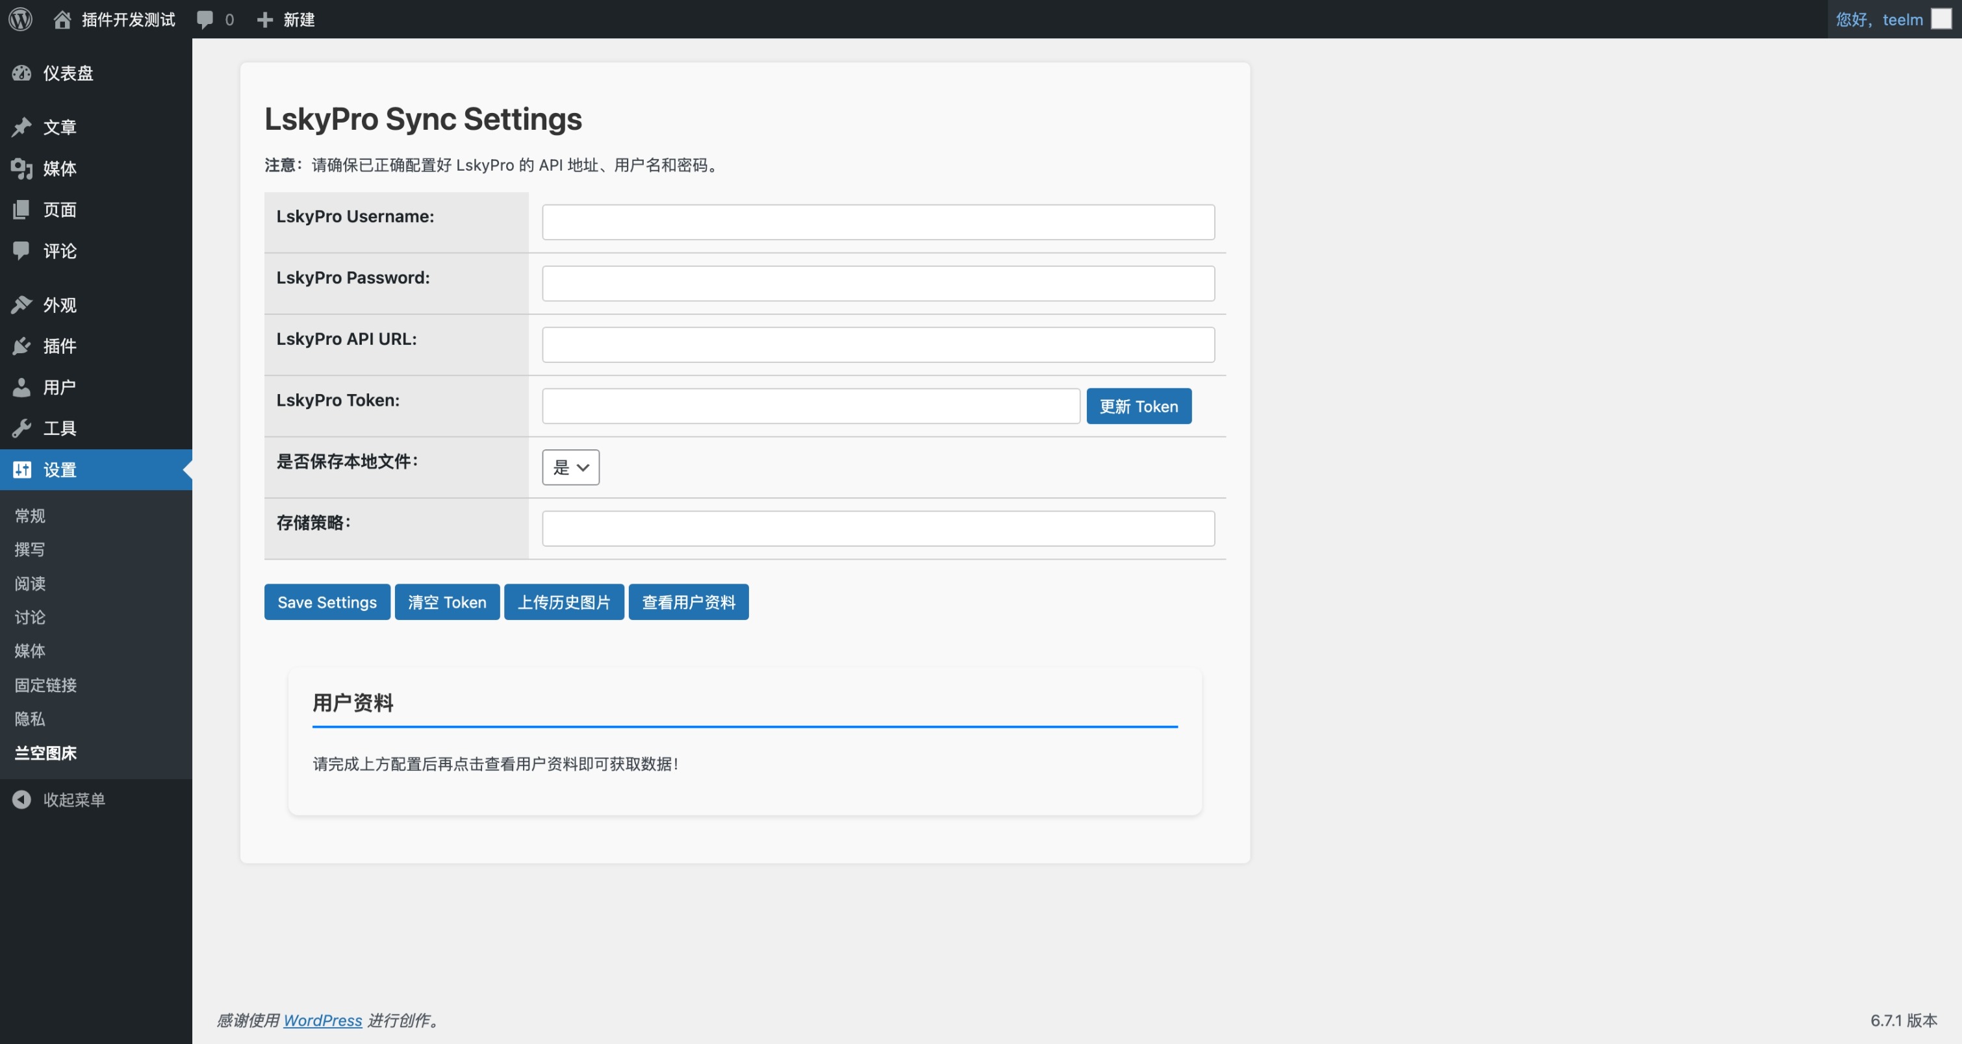Screen dimensions: 1962x1044
Task: Select 固定链接 in settings submenu
Action: pos(45,685)
